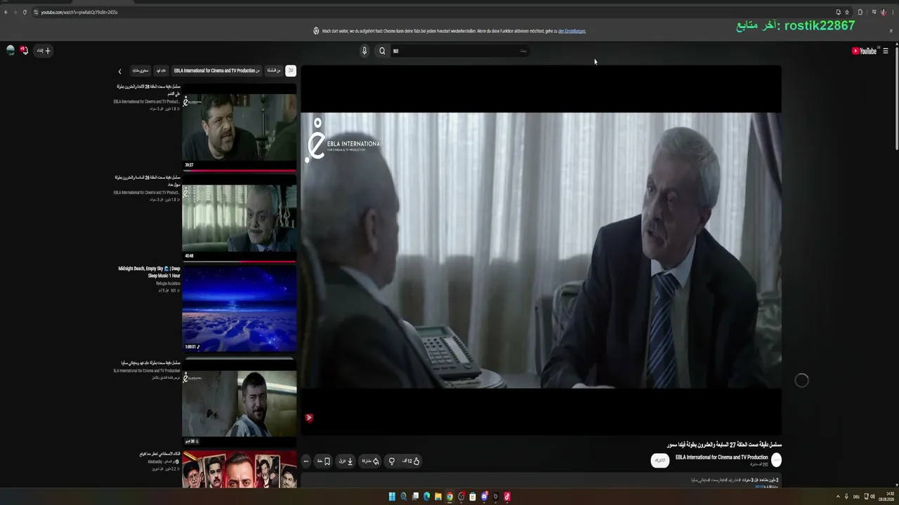Go to YouTube home via logo
Image resolution: width=899 pixels, height=505 pixels.
[x=864, y=51]
